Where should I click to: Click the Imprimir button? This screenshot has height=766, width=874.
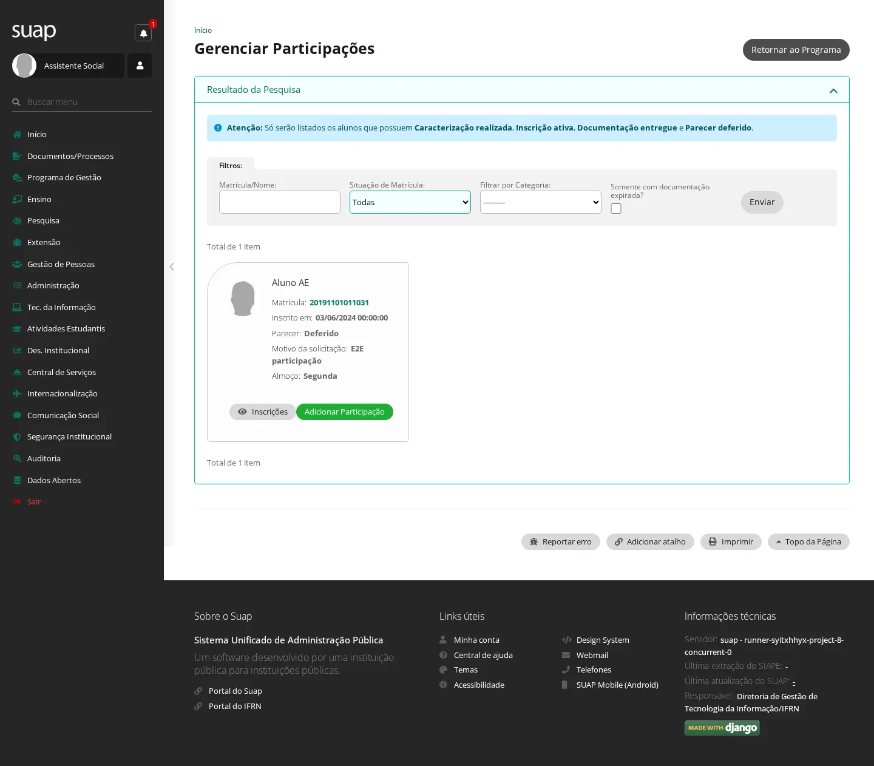pos(731,541)
